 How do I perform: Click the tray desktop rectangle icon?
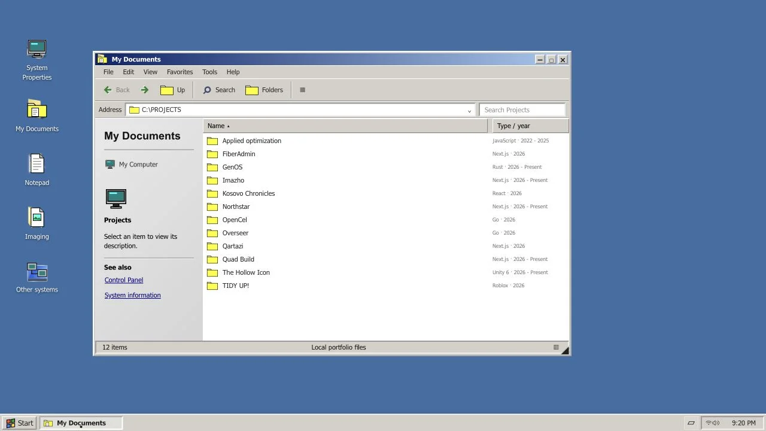coord(691,423)
